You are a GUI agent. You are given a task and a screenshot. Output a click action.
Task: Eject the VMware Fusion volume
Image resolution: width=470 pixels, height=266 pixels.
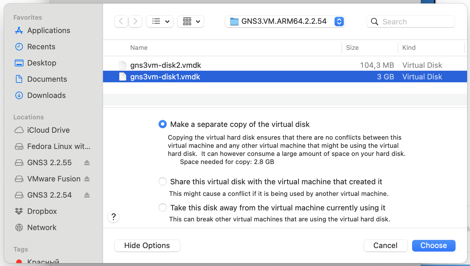pyautogui.click(x=87, y=179)
